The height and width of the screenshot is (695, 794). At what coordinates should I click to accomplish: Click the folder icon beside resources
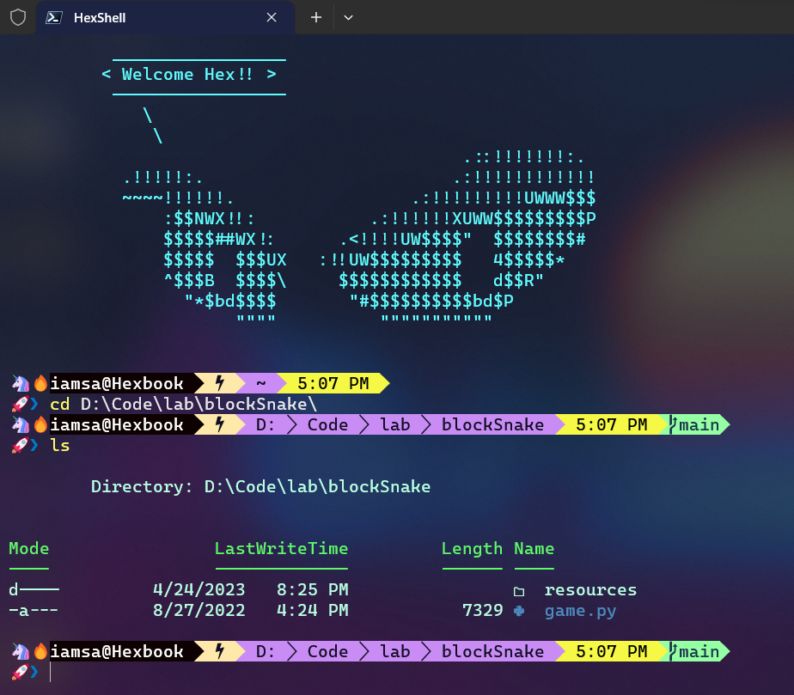(x=519, y=590)
